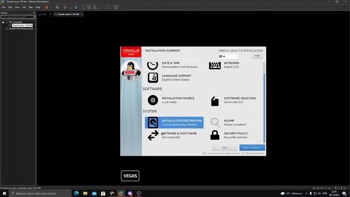
Task: Open Mail app from taskbar
Action: (94, 193)
